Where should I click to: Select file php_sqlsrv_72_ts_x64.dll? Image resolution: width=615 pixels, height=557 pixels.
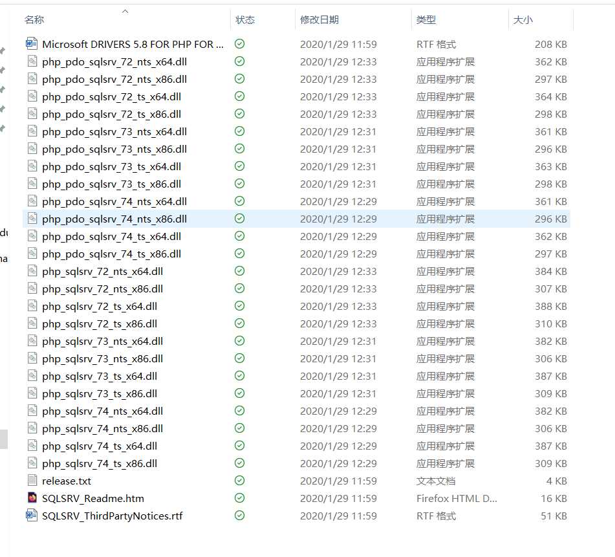[x=100, y=307]
